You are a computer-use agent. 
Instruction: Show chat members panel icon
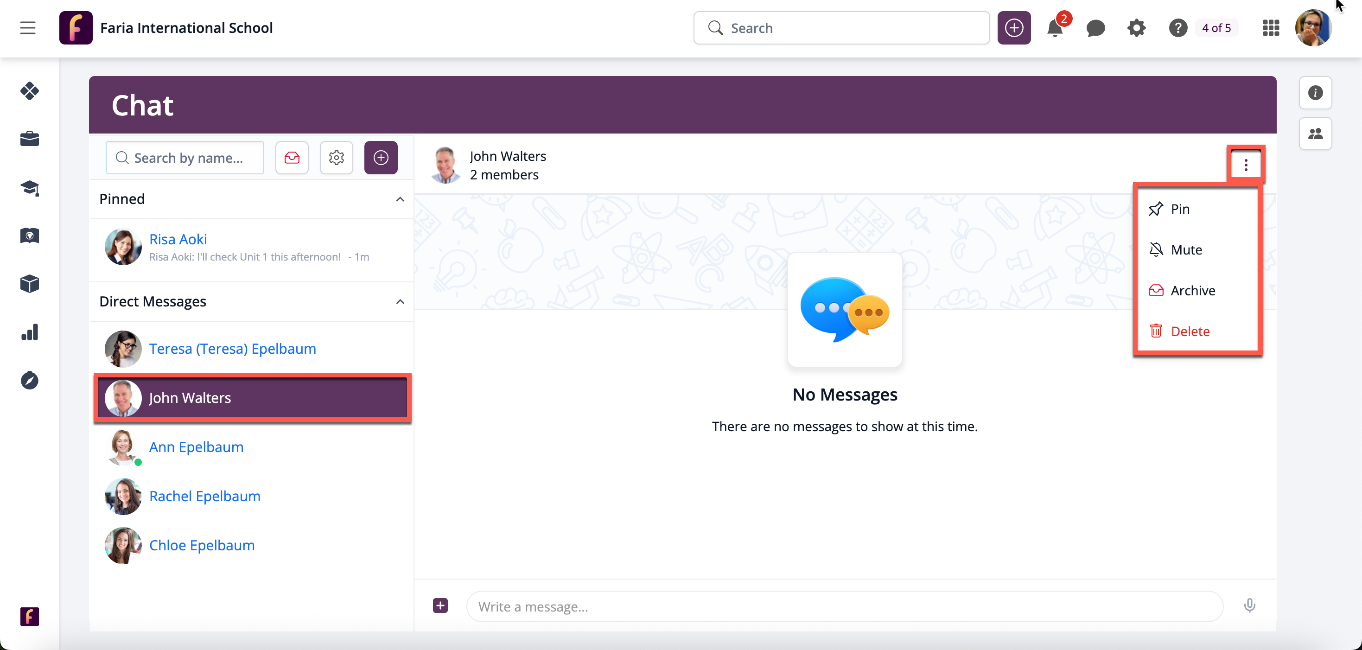click(1315, 134)
